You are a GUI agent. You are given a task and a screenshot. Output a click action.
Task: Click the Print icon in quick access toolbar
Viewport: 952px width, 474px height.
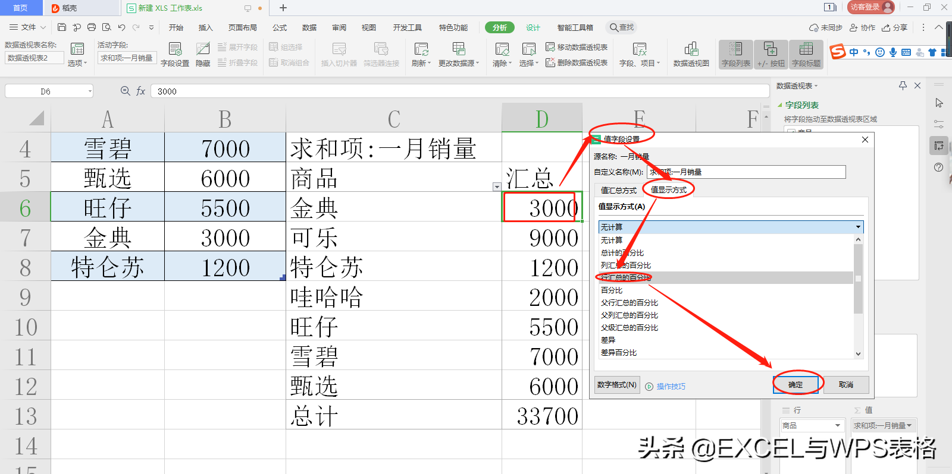(92, 27)
